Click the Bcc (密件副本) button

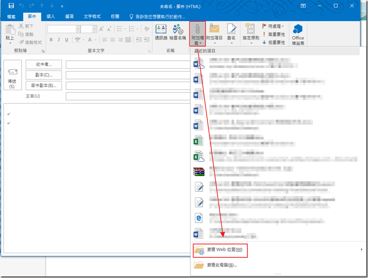tap(44, 86)
